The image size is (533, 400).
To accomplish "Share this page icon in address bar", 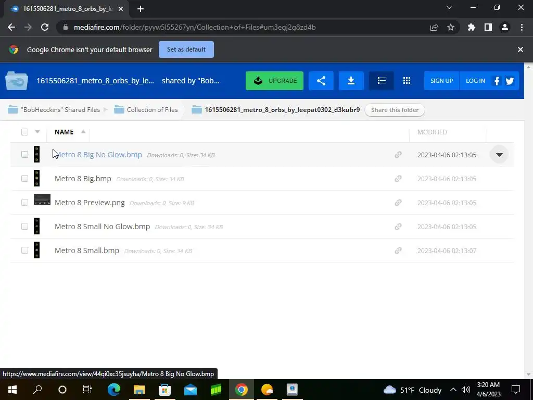I will [x=434, y=27].
